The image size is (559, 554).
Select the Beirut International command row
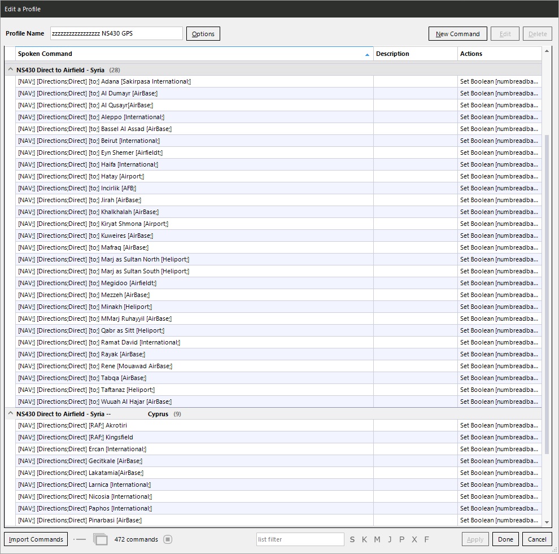pos(194,141)
